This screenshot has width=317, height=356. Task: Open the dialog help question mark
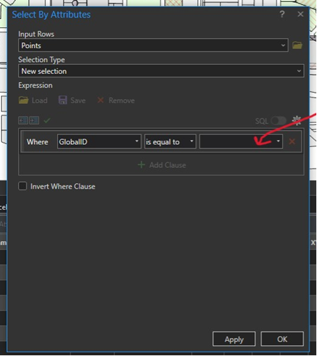click(x=282, y=15)
